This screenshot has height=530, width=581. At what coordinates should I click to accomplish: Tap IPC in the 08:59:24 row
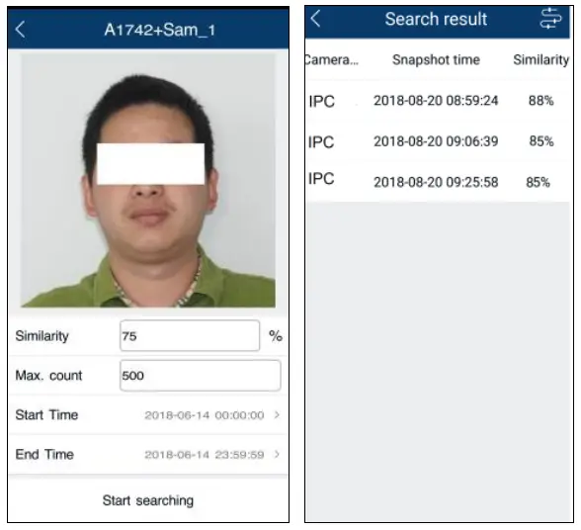(x=322, y=101)
